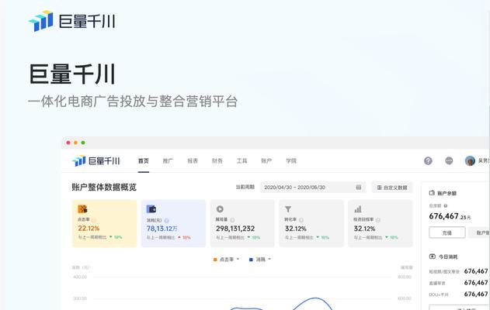Click the user avatar photo
This screenshot has width=490, height=310.
470,161
